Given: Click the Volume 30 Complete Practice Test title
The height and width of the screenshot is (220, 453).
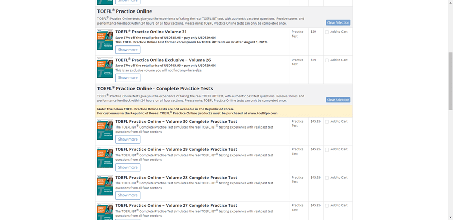Looking at the screenshot, I should tap(176, 121).
